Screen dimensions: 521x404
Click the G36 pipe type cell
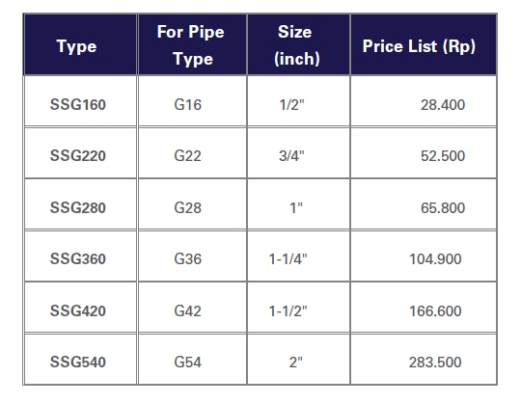click(x=192, y=256)
